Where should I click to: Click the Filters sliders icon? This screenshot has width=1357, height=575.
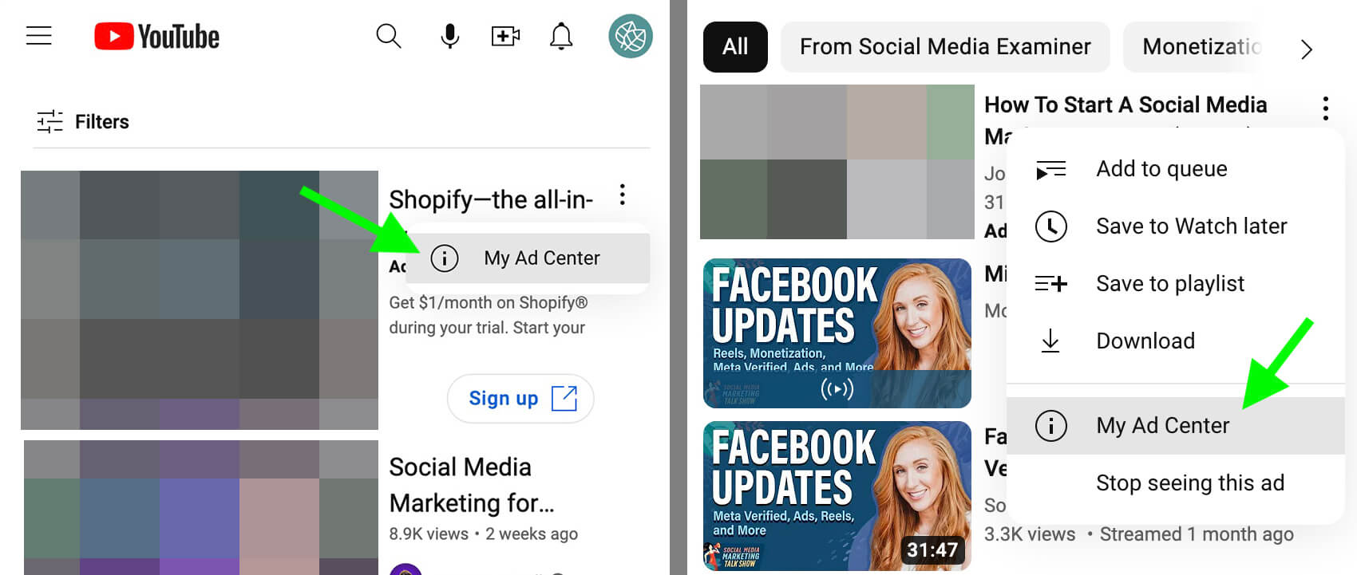pyautogui.click(x=49, y=121)
